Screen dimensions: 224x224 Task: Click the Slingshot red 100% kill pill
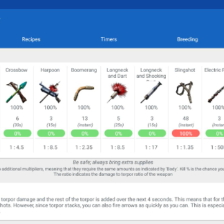click(x=185, y=133)
